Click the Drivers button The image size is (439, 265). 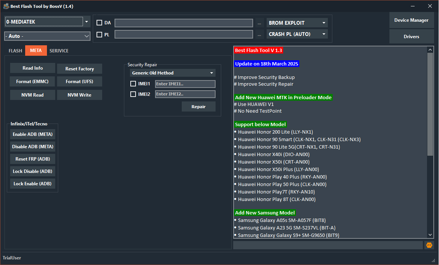[411, 37]
